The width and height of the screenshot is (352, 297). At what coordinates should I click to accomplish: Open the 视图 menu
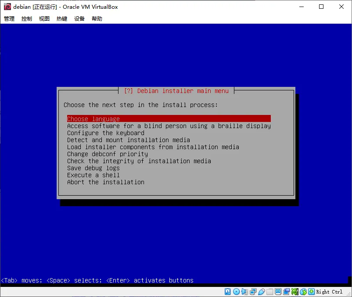(44, 18)
